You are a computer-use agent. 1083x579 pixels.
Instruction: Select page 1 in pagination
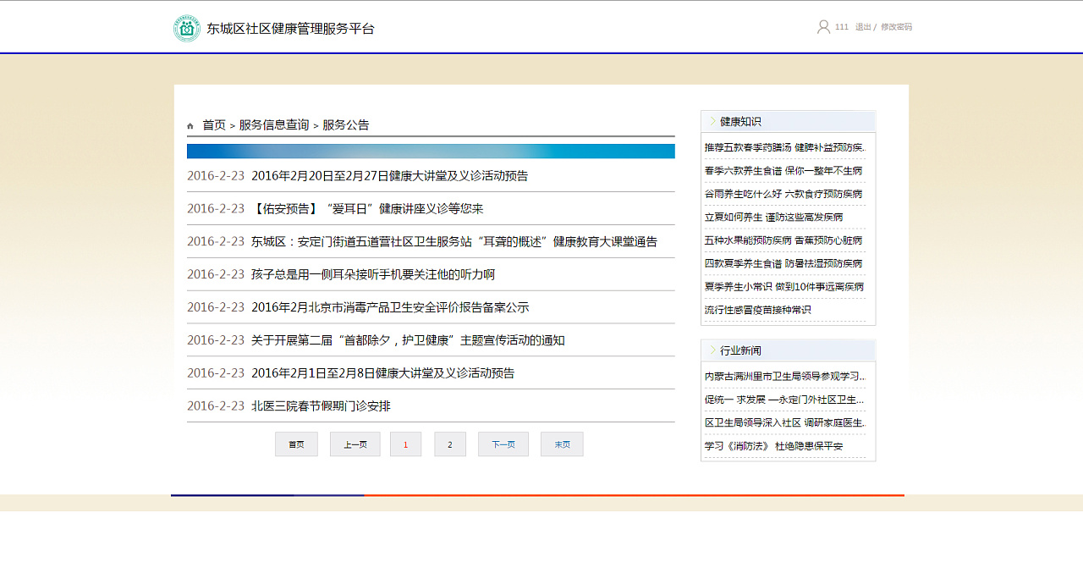(406, 444)
